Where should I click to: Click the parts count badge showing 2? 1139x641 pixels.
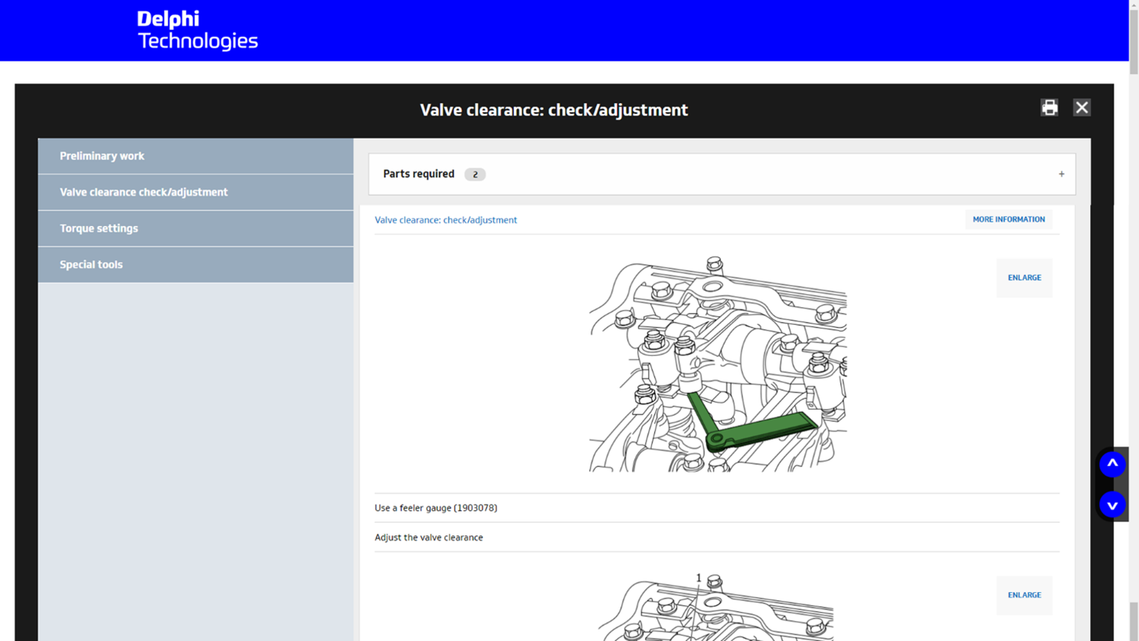pyautogui.click(x=475, y=175)
